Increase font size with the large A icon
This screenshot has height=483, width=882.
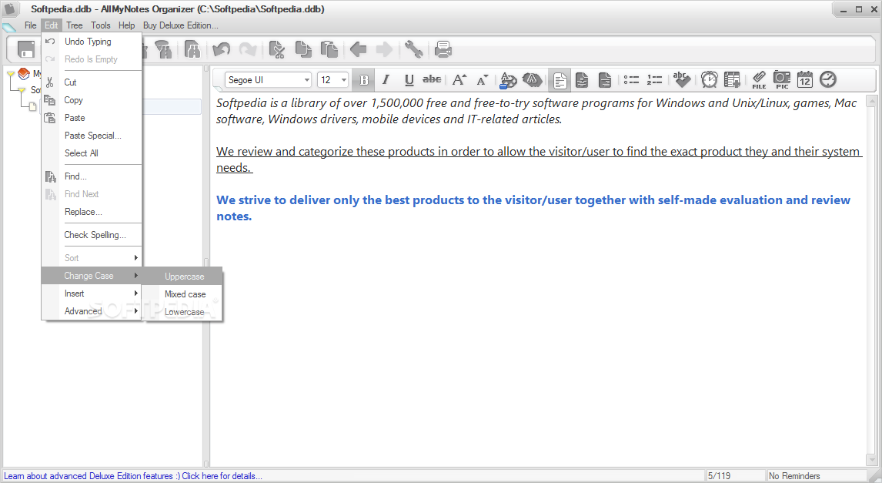pyautogui.click(x=459, y=80)
